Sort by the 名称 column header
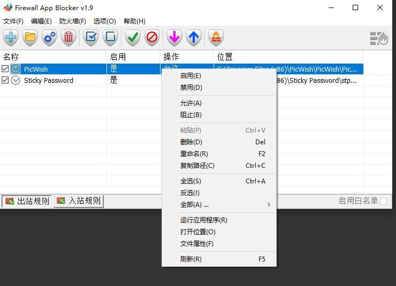 54,57
